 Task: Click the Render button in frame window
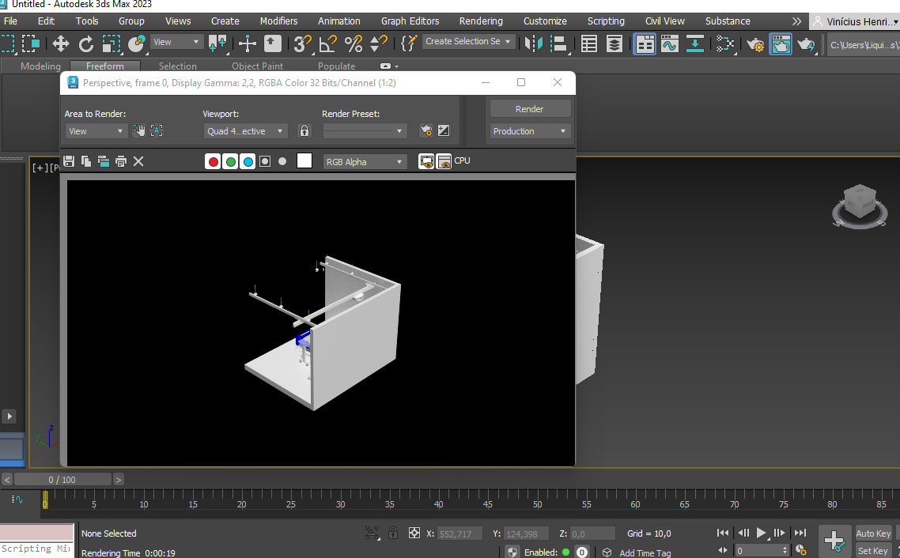[529, 109]
